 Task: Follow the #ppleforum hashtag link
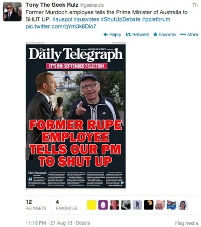(156, 20)
